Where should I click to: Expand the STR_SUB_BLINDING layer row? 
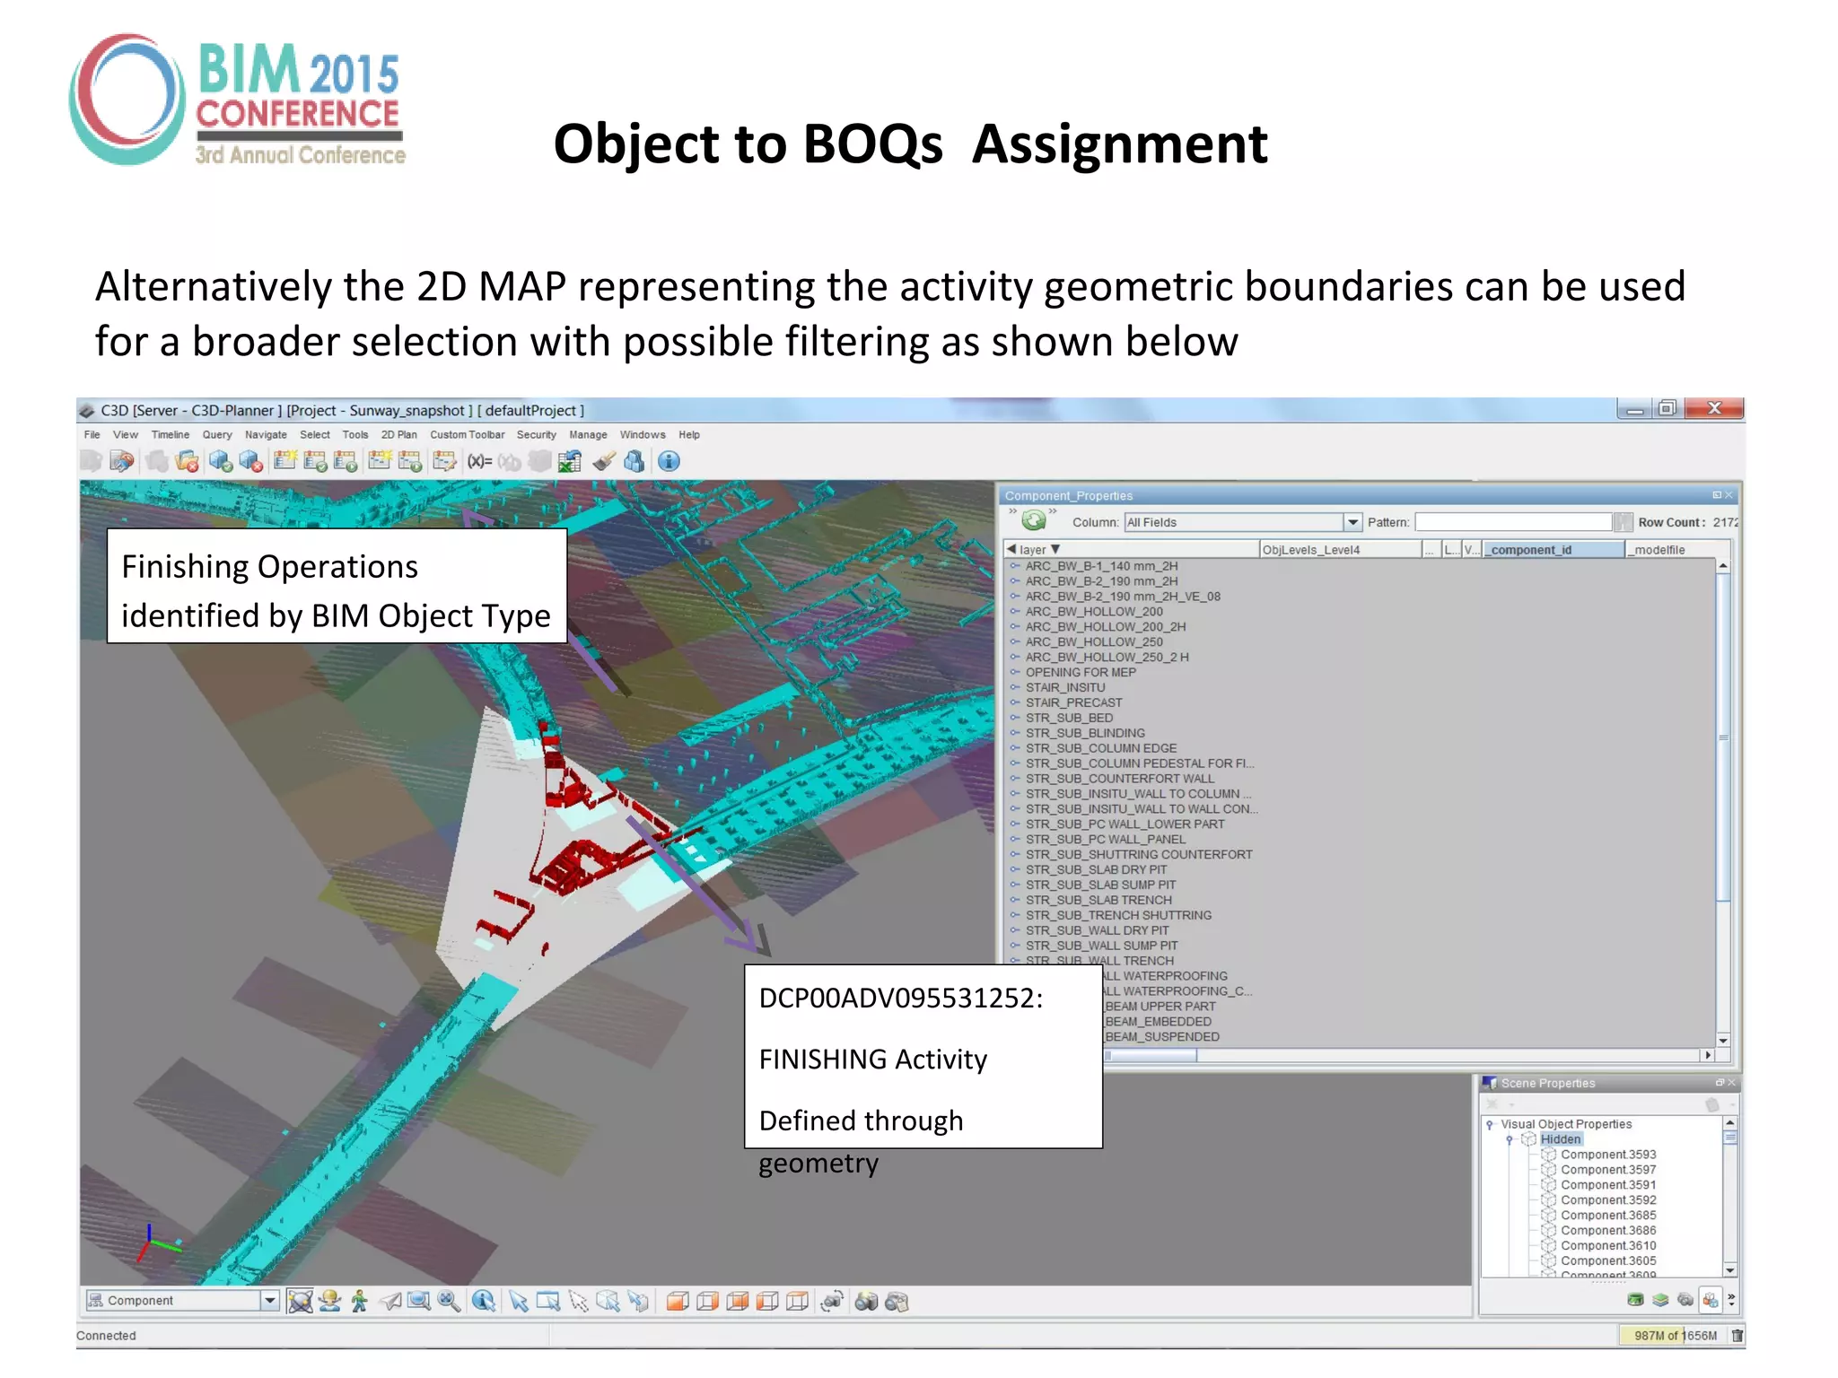[x=1015, y=733]
